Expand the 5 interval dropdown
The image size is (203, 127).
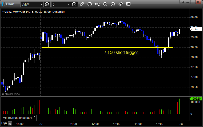(69, 4)
